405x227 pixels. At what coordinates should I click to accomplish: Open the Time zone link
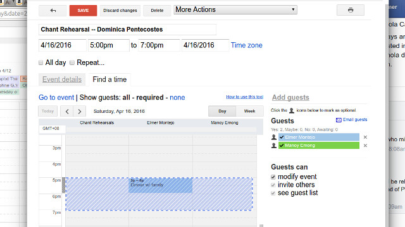[246, 45]
